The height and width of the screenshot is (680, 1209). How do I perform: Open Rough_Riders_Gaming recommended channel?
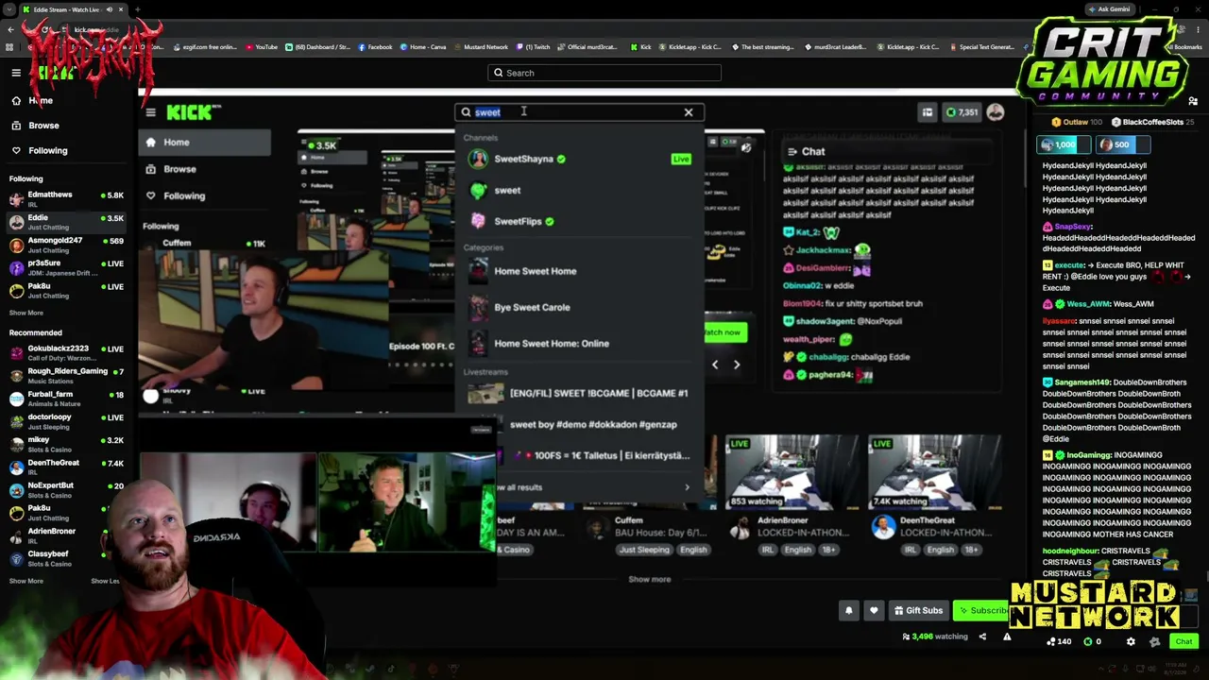pos(66,376)
